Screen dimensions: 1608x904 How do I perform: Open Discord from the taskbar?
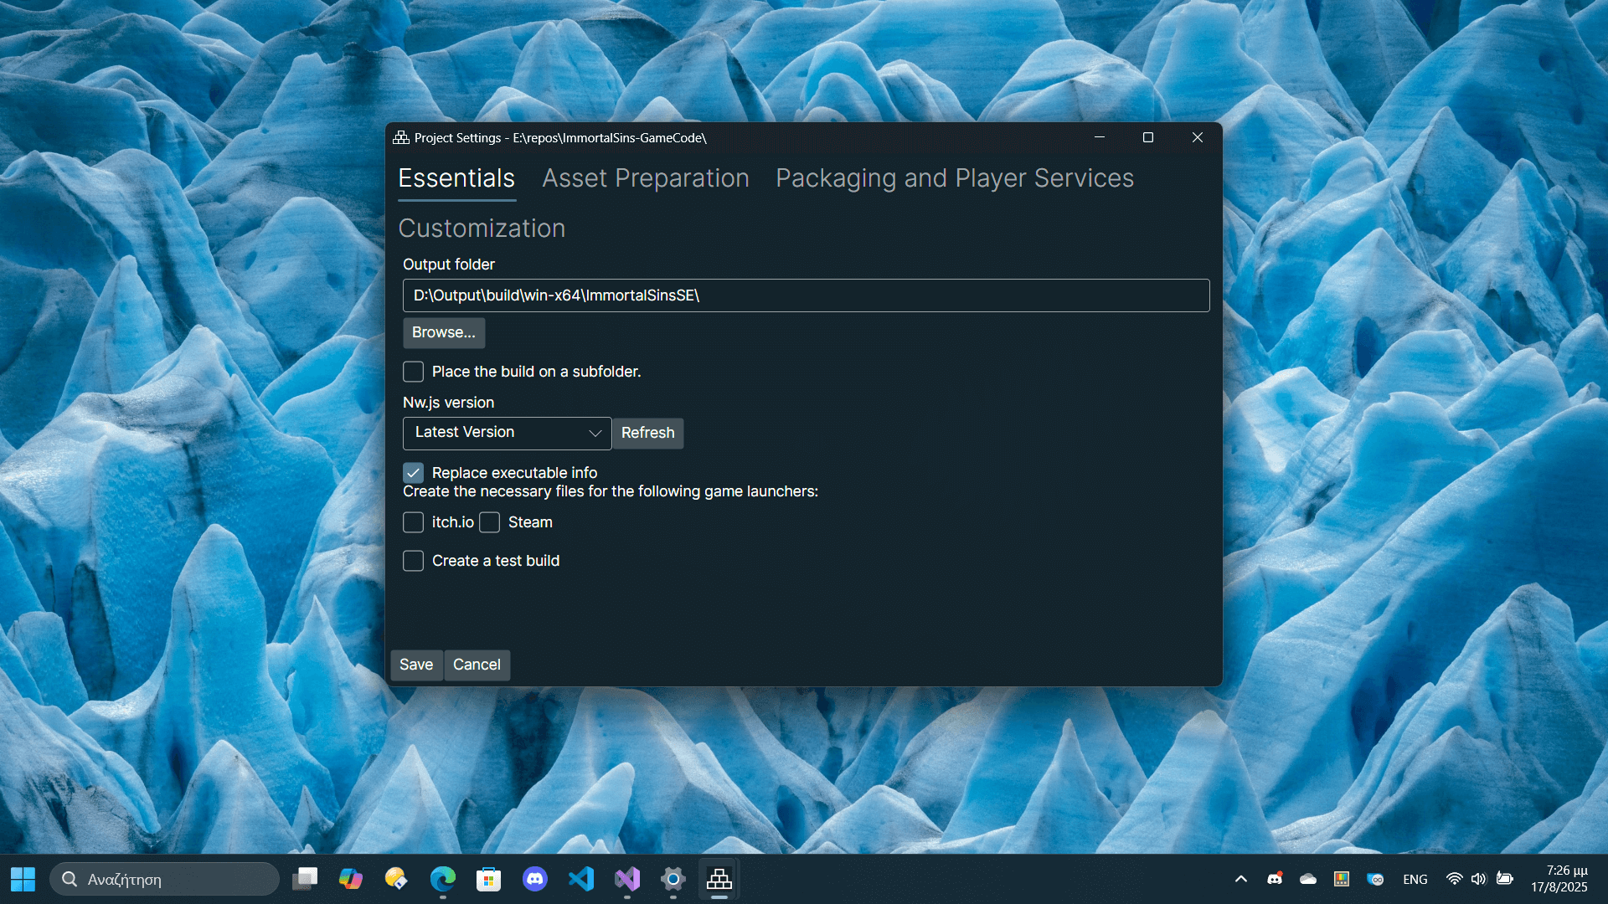(535, 879)
